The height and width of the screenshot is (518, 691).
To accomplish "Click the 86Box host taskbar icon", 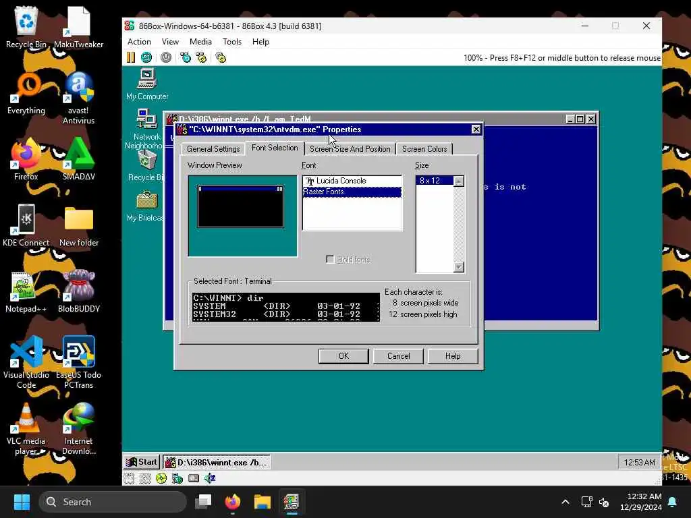I will click(292, 502).
